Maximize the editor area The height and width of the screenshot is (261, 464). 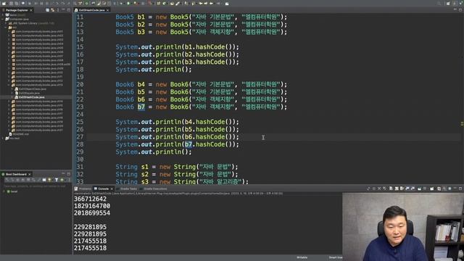460,10
